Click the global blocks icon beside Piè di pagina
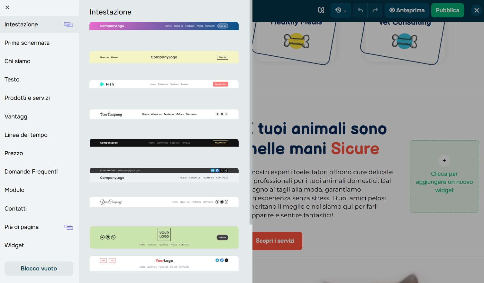Viewport: 484px width, 283px height. tap(68, 227)
